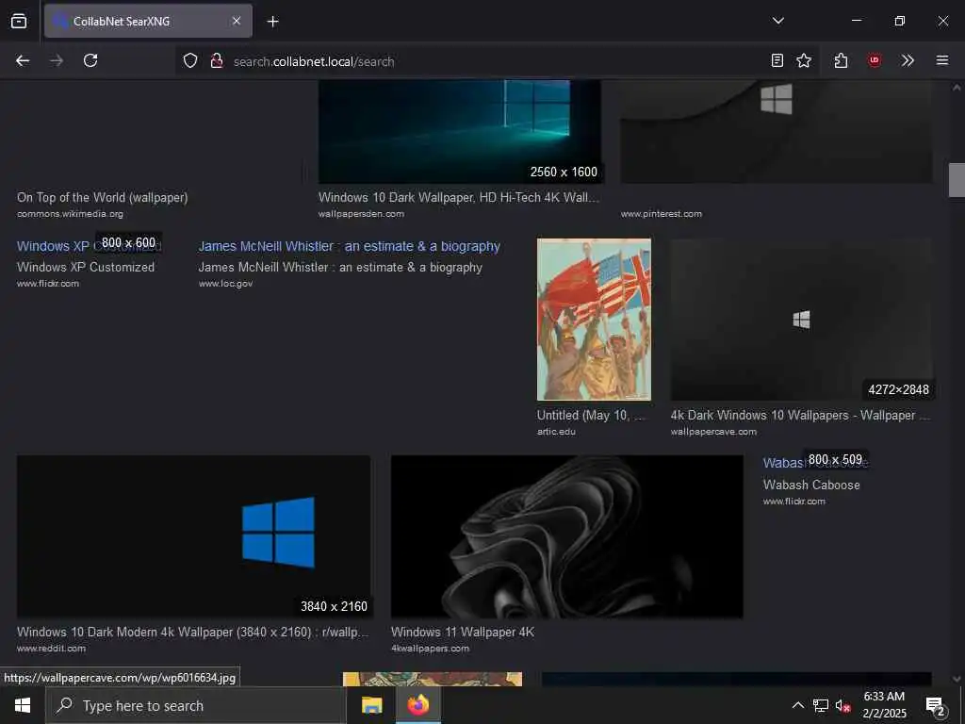Click the wallpapercave.com source text
The width and height of the screenshot is (965, 724).
point(713,432)
